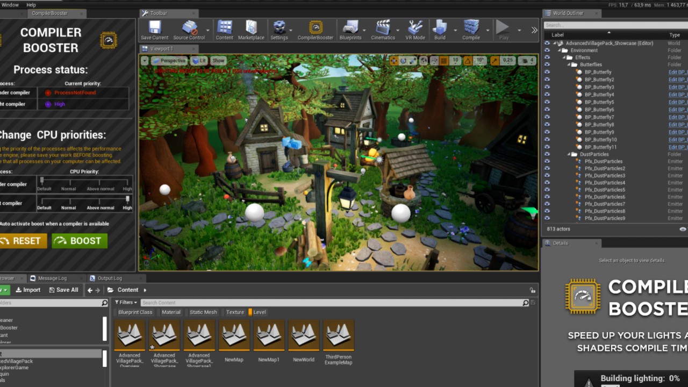Open the viewport Show menu
This screenshot has height=387, width=688.
coord(218,61)
